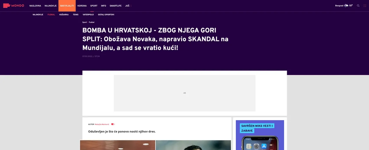Open the Vaterpolo subcategory

pyautogui.click(x=88, y=15)
